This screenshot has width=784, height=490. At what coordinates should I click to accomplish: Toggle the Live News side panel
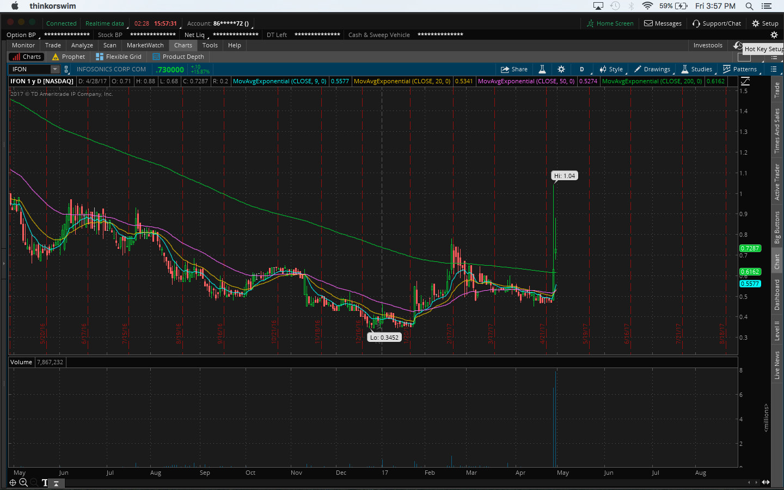coord(777,365)
